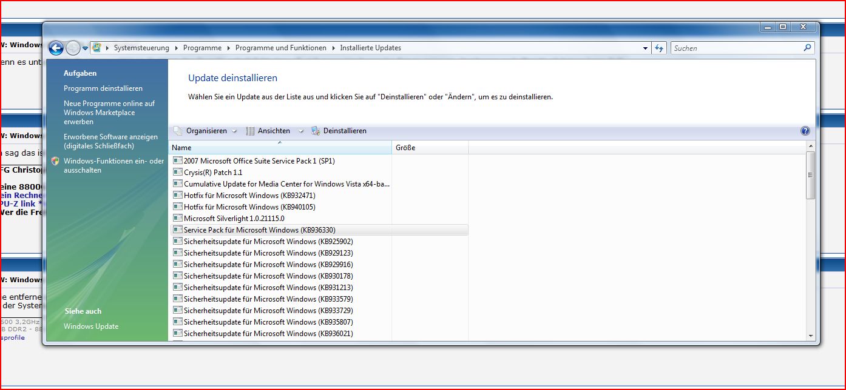Image resolution: width=846 pixels, height=390 pixels.
Task: Open Programm deinstallieren task link
Action: point(103,88)
